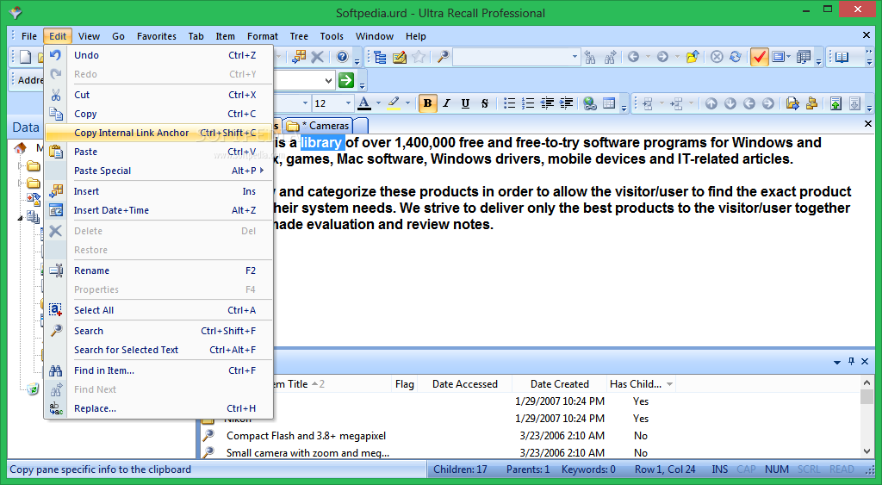Open the search text combo box dropdown
Image resolution: width=882 pixels, height=485 pixels.
pyautogui.click(x=575, y=57)
